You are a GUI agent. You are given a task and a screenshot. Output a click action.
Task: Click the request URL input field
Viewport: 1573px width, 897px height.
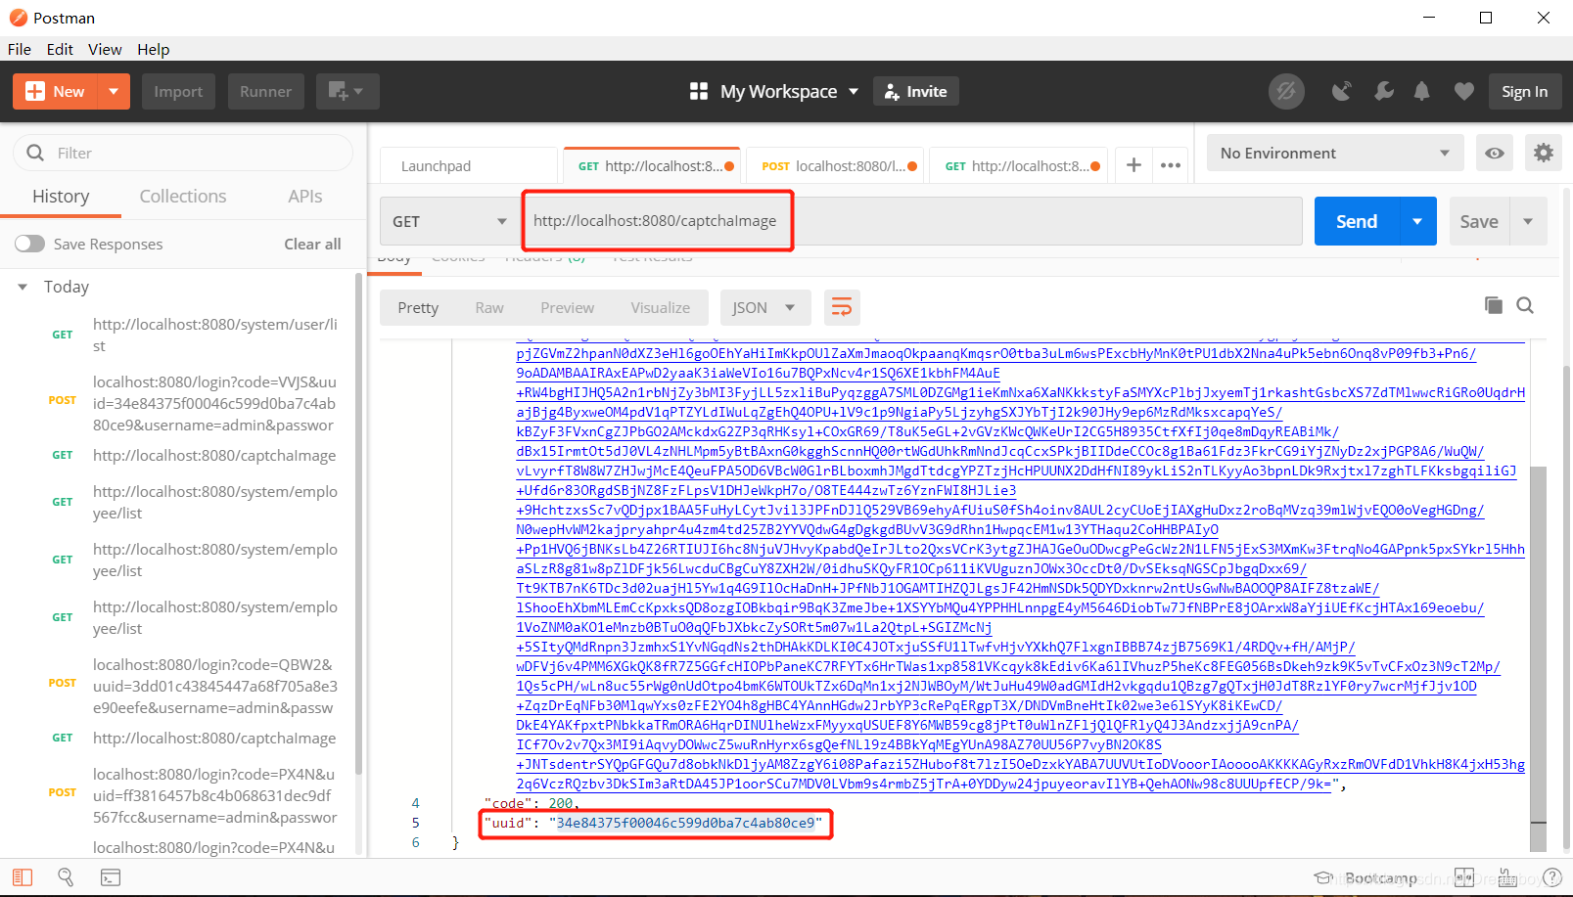coord(912,221)
